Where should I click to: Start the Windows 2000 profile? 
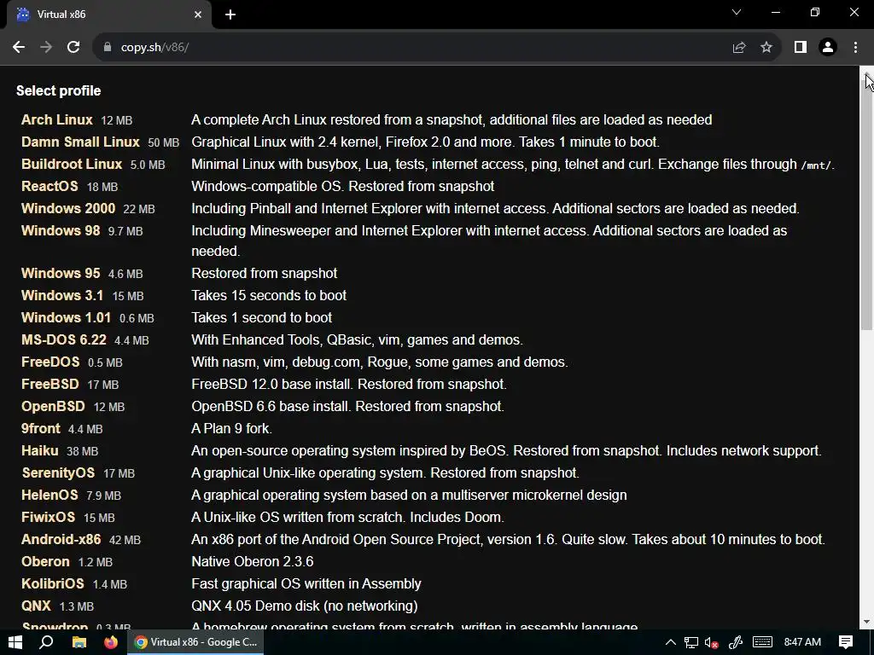coord(68,208)
